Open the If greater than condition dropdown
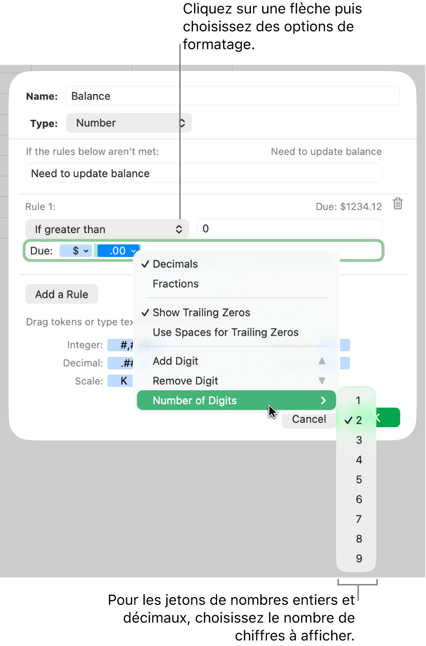Screen dimensions: 426x646 (x=107, y=229)
